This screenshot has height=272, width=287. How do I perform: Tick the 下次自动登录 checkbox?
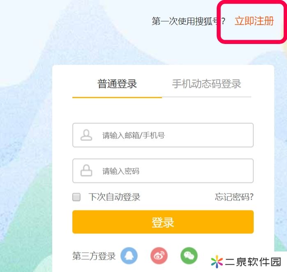[x=76, y=197]
